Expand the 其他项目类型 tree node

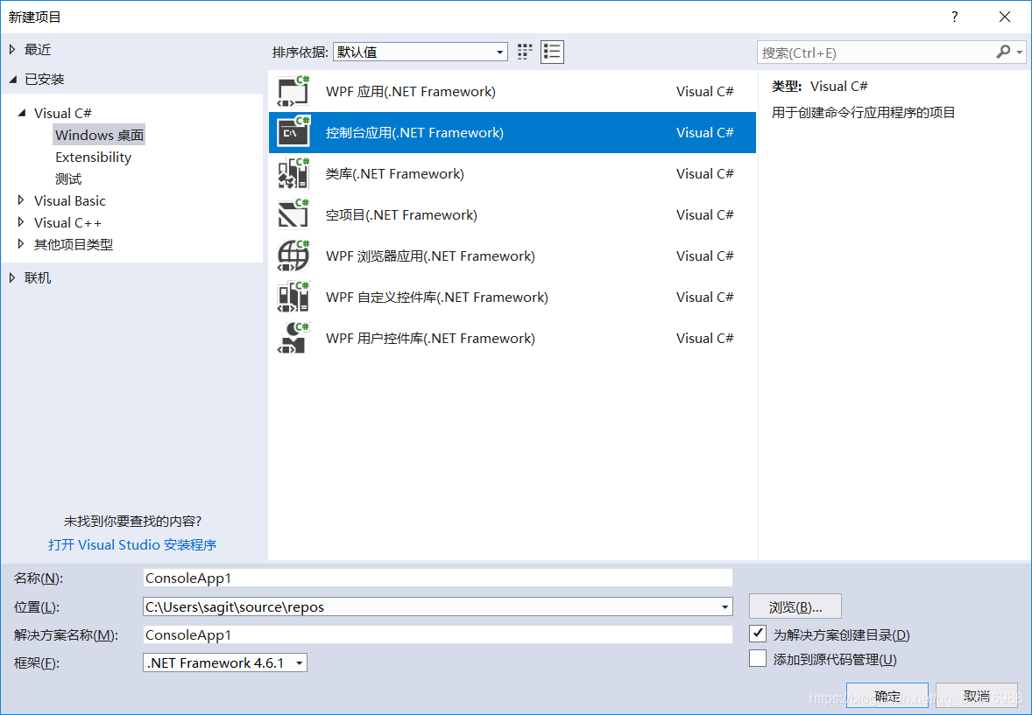click(x=21, y=244)
